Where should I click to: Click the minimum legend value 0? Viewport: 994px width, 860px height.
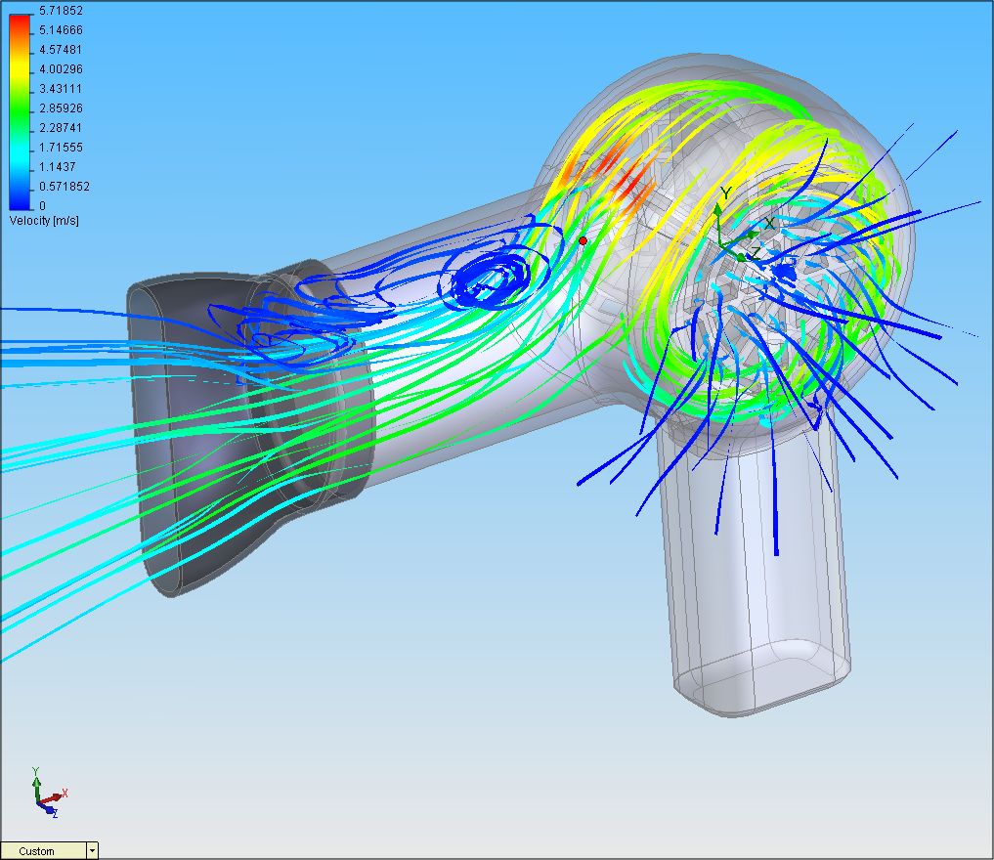click(x=42, y=205)
